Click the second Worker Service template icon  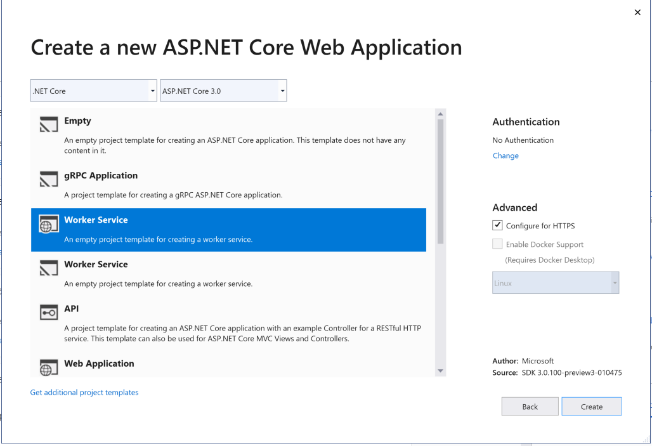[x=48, y=268]
